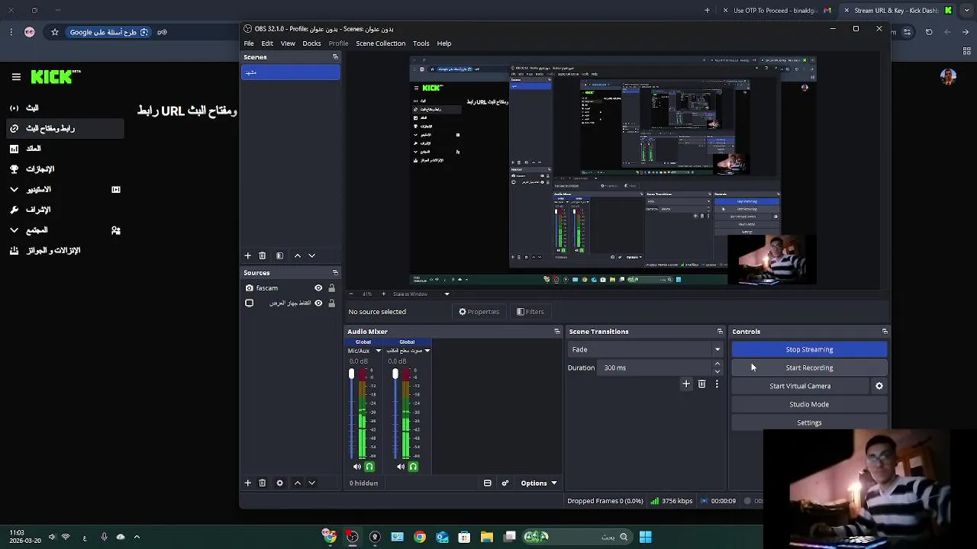
Task: Move source up in Sources toolbar
Action: click(298, 483)
